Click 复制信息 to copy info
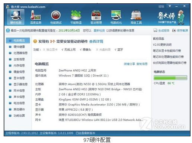This screenshot has width=192, height=143. tap(142, 64)
